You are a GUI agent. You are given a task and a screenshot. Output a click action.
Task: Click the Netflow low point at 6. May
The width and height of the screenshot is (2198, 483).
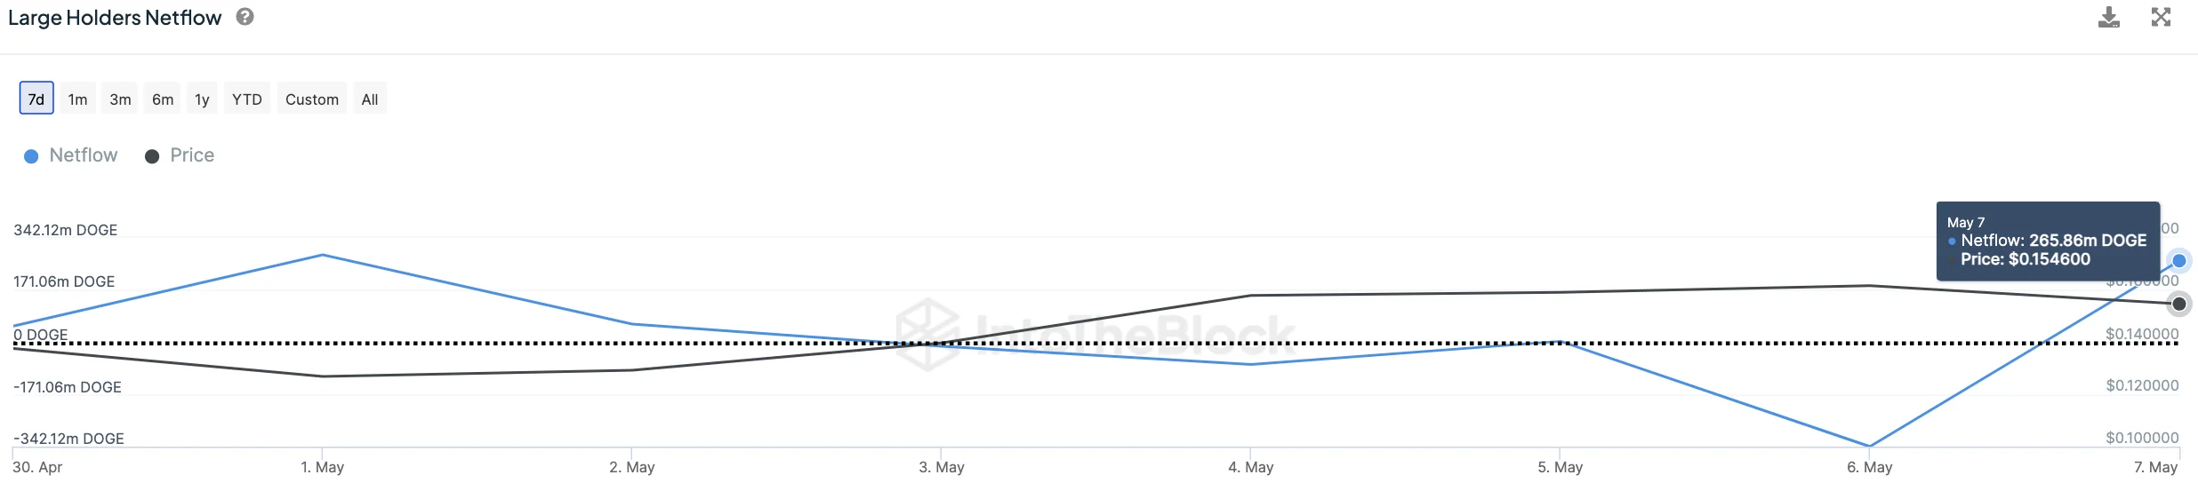tap(1869, 446)
